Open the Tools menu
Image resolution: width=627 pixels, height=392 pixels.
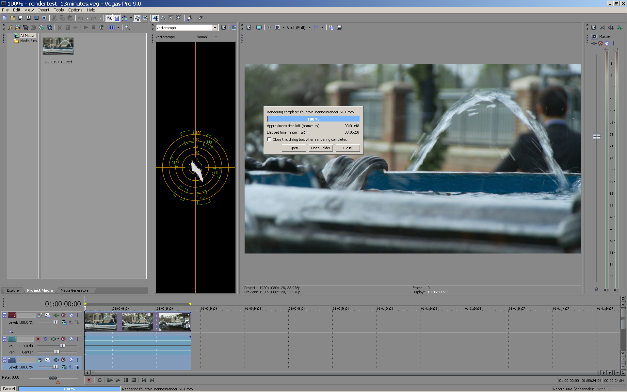pos(58,10)
